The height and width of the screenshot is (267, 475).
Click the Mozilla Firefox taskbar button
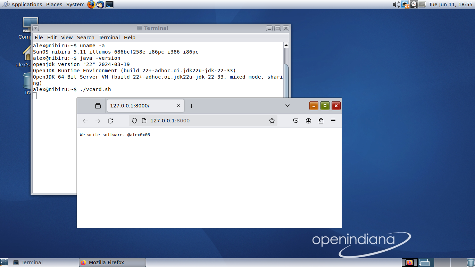click(112, 262)
